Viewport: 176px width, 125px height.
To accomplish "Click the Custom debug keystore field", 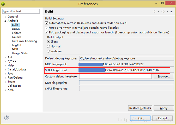I will [115, 76].
